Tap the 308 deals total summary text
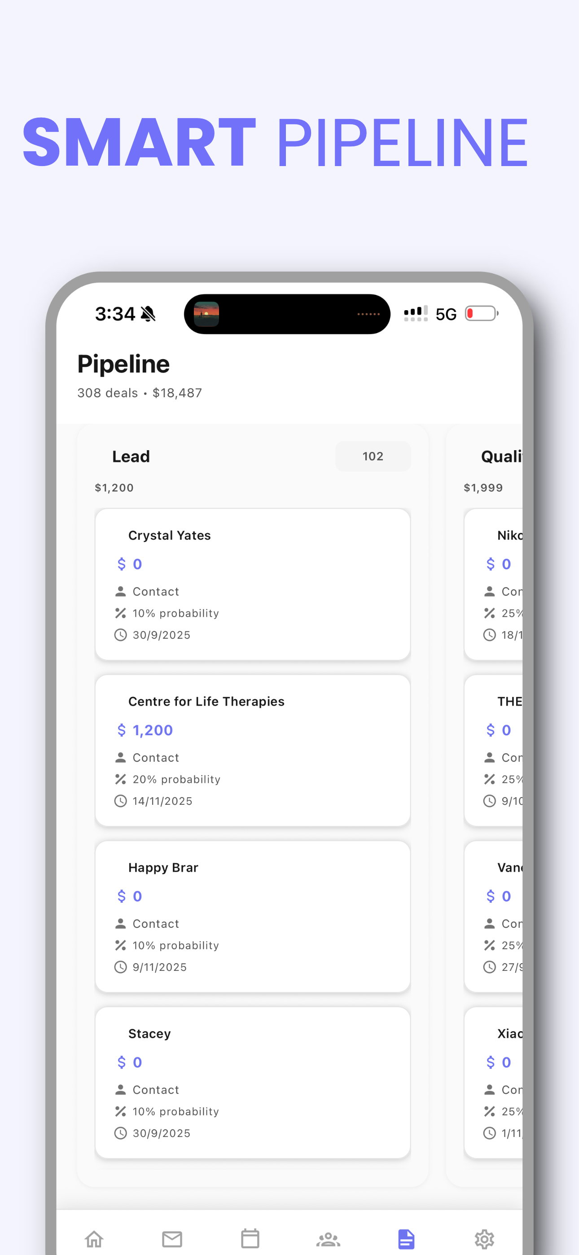Viewport: 579px width, 1255px height. (140, 393)
